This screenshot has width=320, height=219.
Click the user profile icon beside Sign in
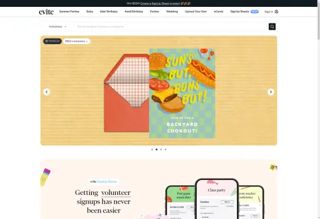276,11
